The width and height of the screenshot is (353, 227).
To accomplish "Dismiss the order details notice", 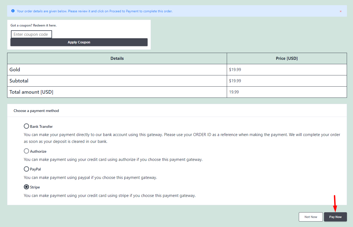I will coord(340,11).
